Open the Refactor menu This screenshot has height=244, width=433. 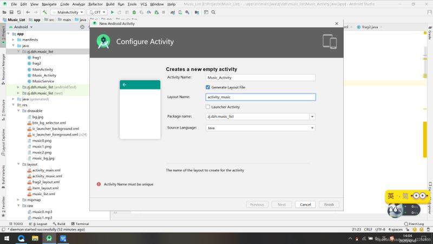click(95, 4)
